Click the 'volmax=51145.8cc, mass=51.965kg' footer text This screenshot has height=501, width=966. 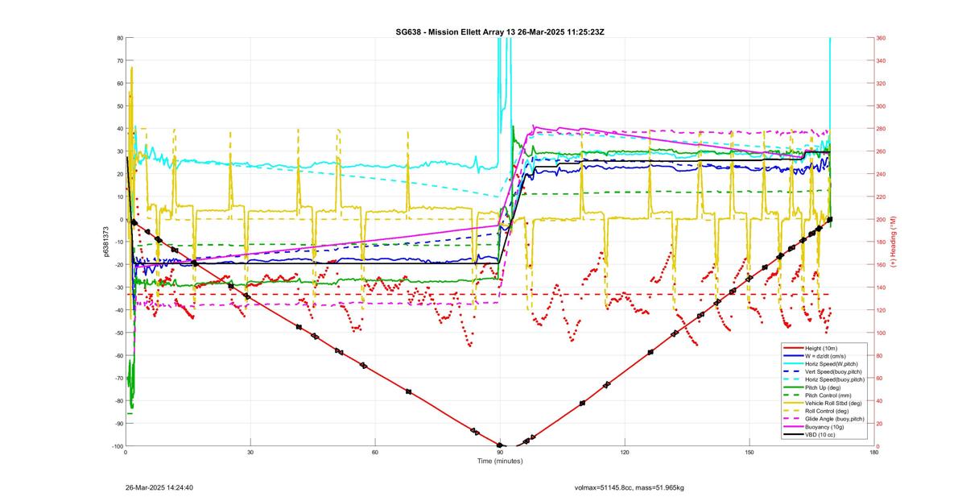[629, 487]
